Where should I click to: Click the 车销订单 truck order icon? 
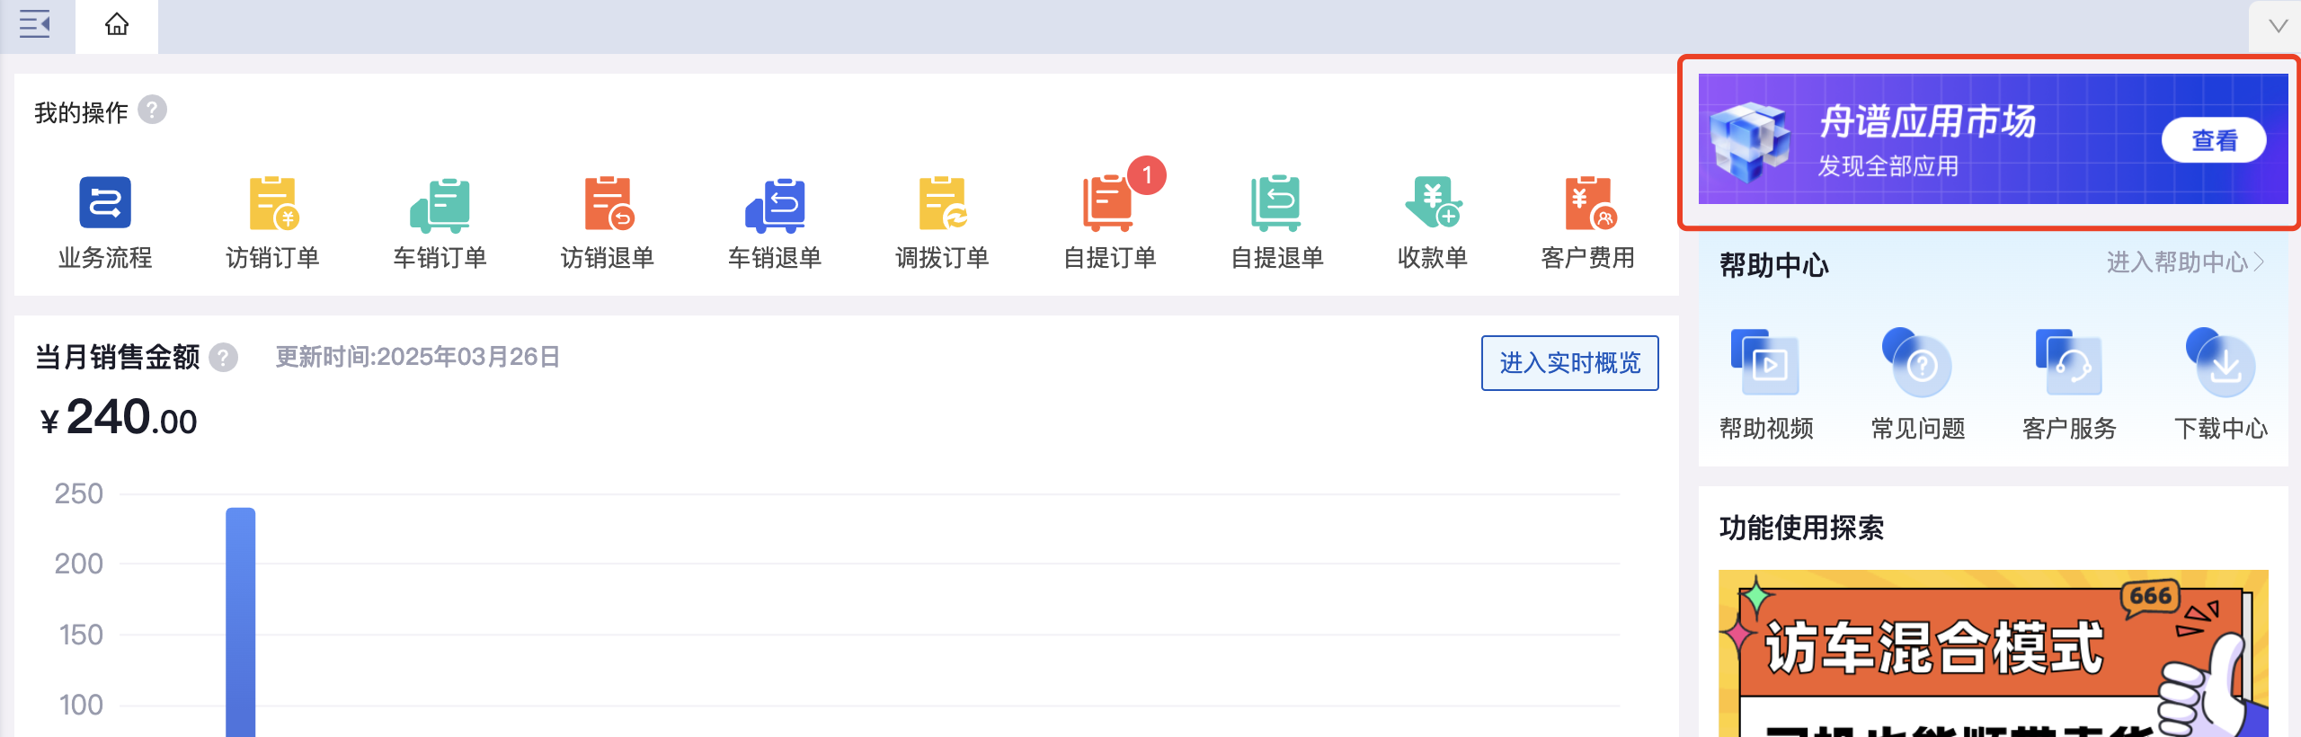pyautogui.click(x=440, y=203)
